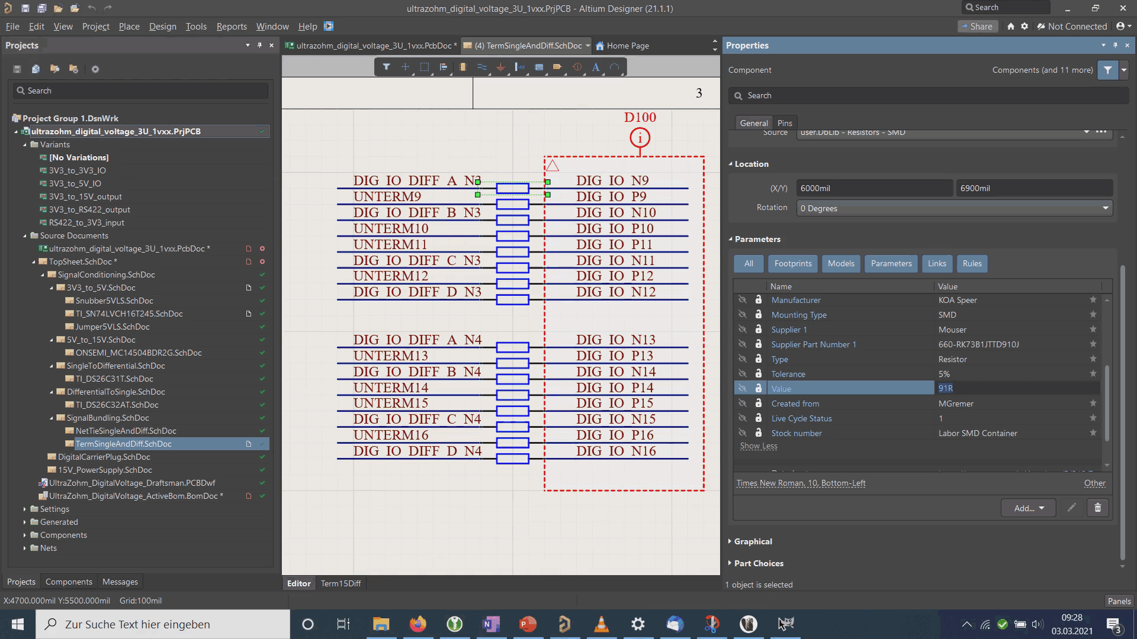Select the Place Part component icon
The width and height of the screenshot is (1137, 639).
(462, 67)
